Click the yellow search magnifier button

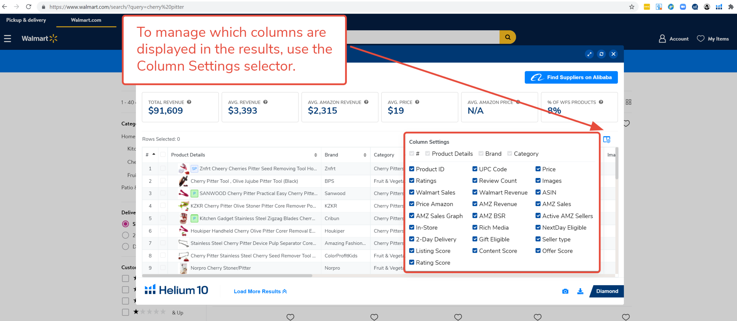coord(508,37)
